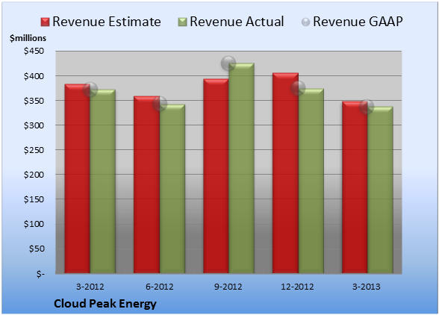This screenshot has width=439, height=315.
Task: Click the '3-2012' quarter label
Action: click(x=90, y=287)
